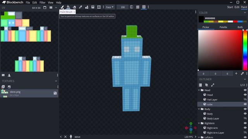Click UV editor fullscreen window icon
This screenshot has height=139, width=248.
click(45, 8)
